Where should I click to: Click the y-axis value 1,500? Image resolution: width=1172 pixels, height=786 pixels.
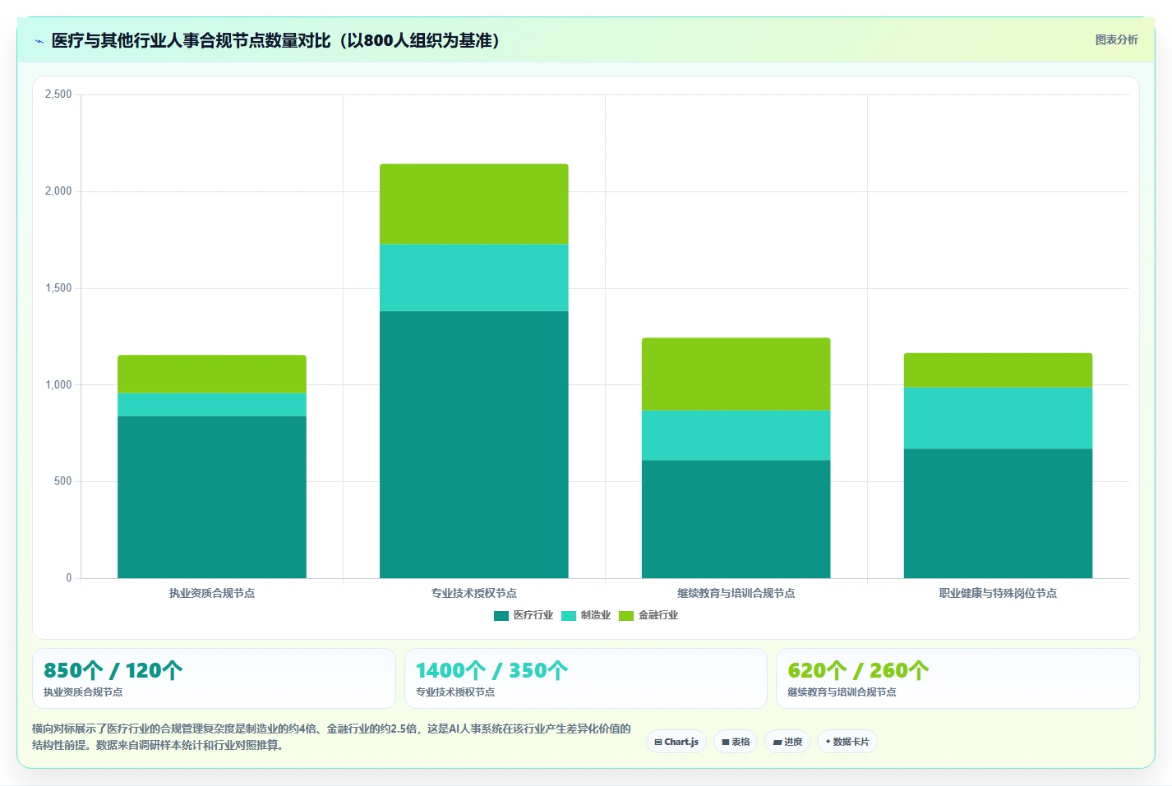58,288
